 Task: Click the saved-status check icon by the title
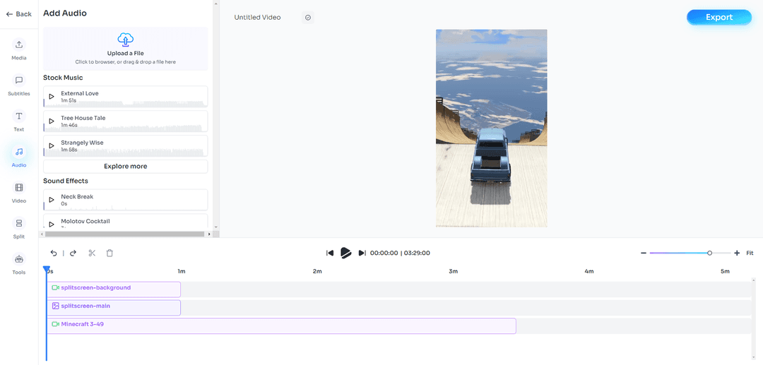(x=307, y=18)
